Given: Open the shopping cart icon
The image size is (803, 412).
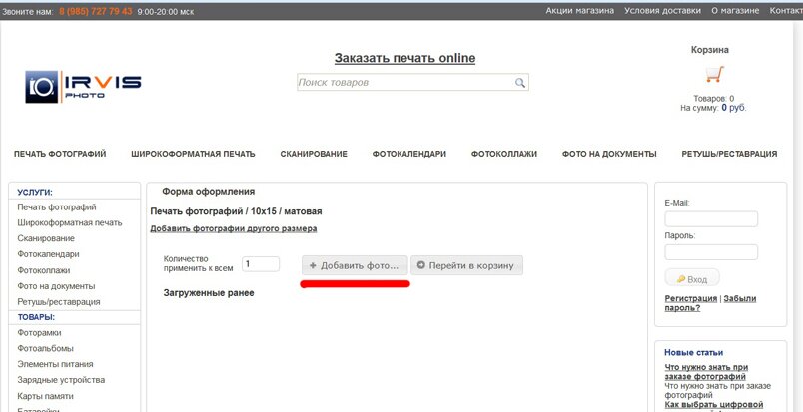Looking at the screenshot, I should coord(715,74).
